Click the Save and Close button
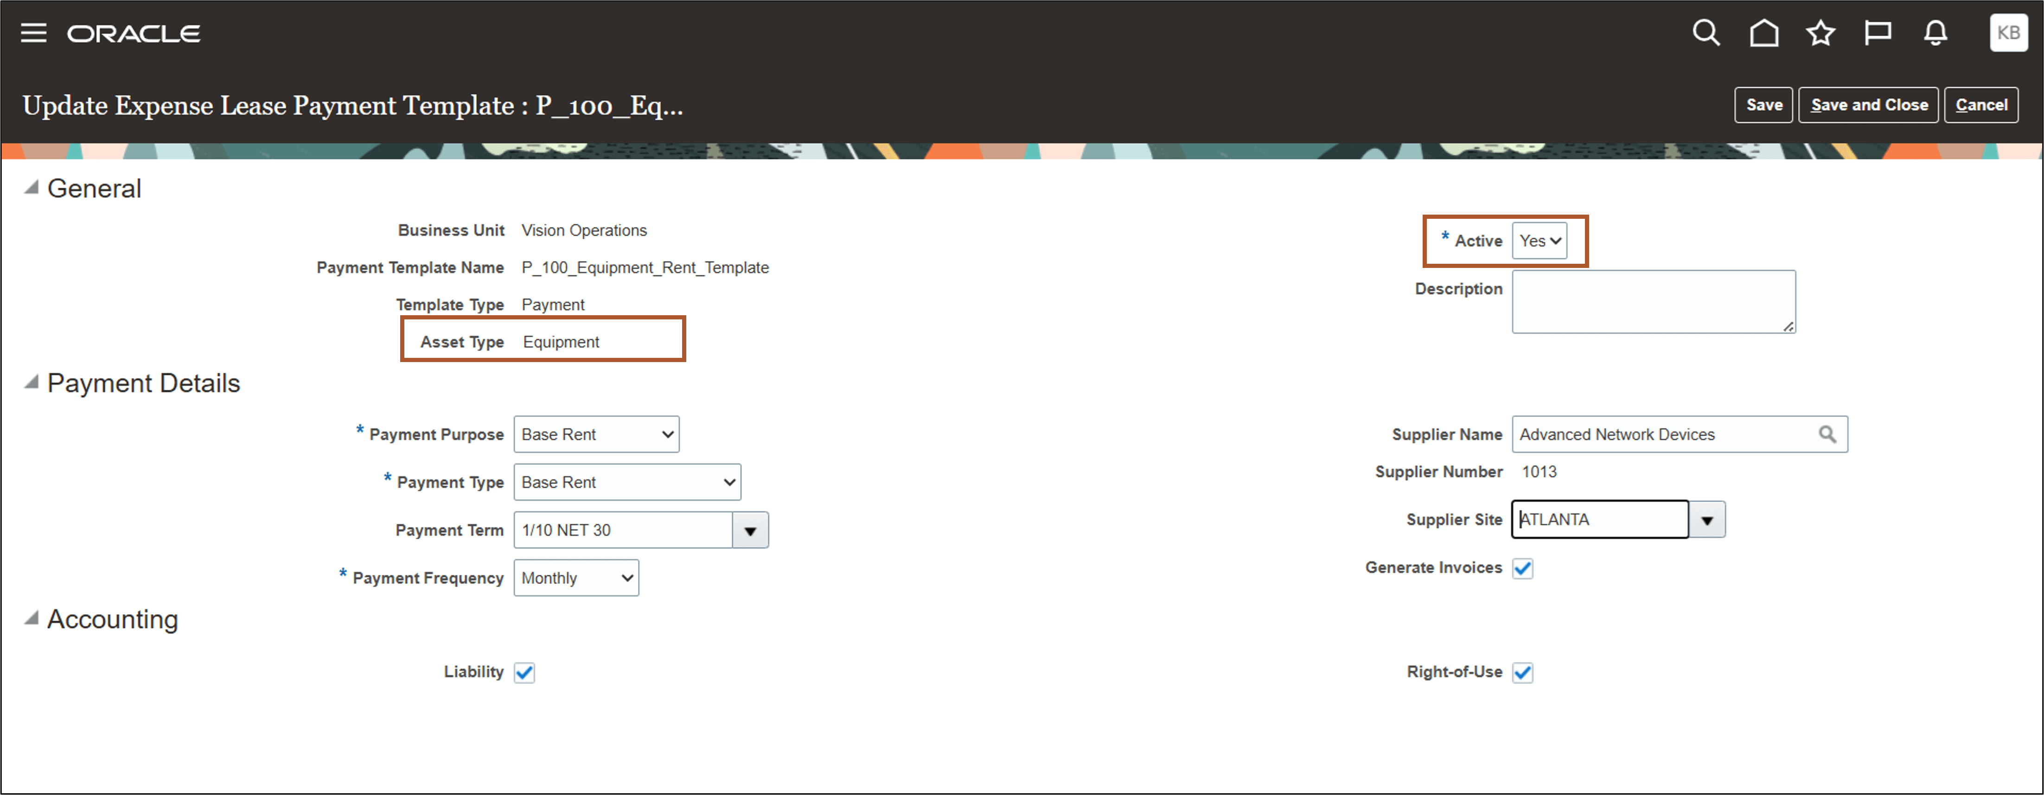 pyautogui.click(x=1869, y=104)
